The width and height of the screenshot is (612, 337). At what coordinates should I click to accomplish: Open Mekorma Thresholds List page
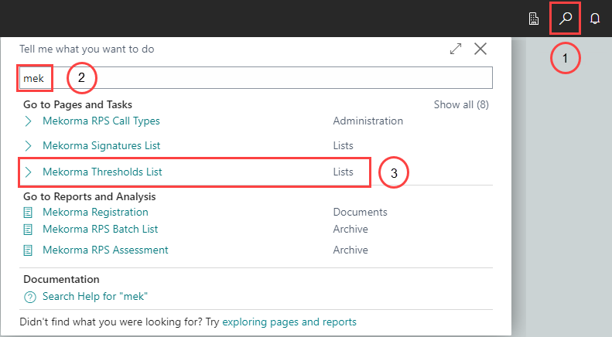point(102,172)
